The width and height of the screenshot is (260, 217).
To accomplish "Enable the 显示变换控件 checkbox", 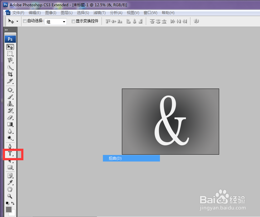I will [73, 21].
